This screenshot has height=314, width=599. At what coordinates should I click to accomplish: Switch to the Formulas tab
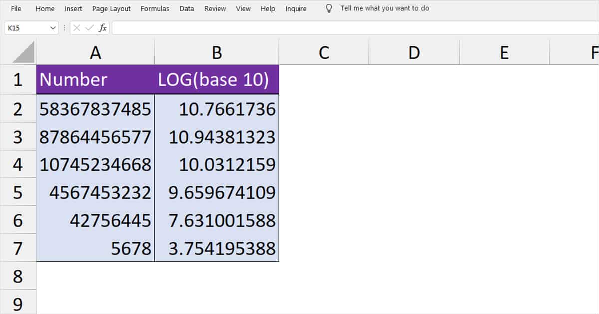coord(155,9)
